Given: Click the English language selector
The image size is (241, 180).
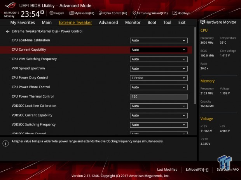Looking at the screenshot, I should pos(57,13).
